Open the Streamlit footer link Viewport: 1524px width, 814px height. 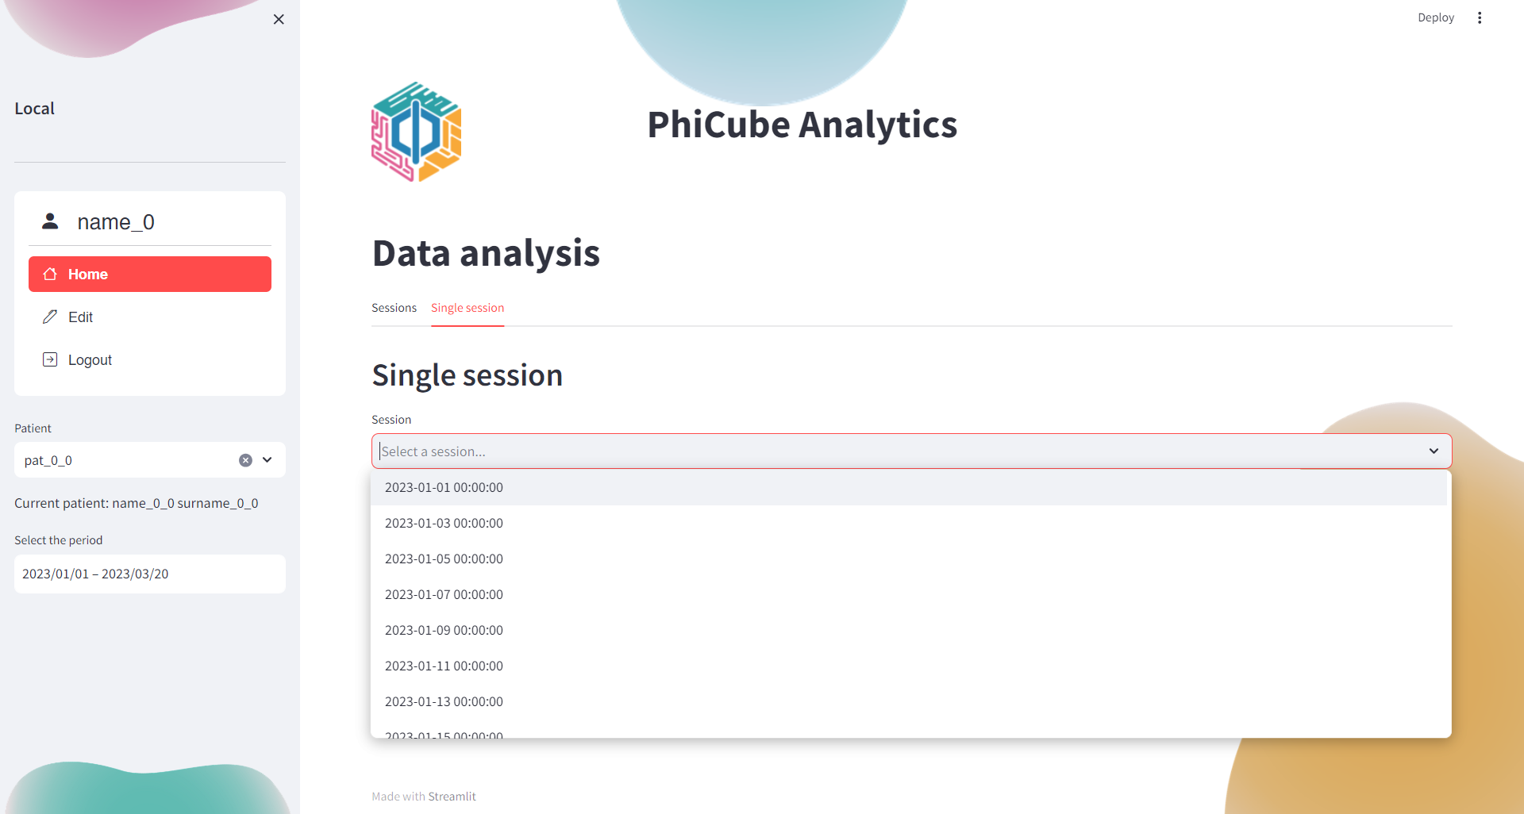452,797
